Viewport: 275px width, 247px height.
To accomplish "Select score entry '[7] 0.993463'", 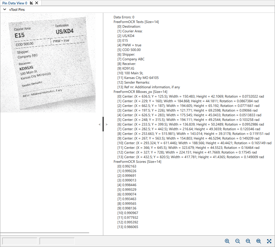I will point(127,199).
